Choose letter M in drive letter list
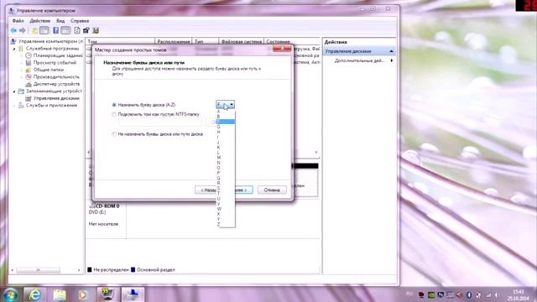This screenshot has height=302, width=537. tap(226, 158)
